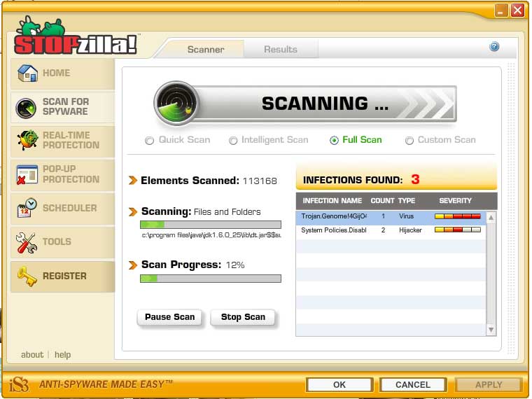Viewport: 532px width, 399px height.
Task: Click the CANCEL button
Action: 412,385
